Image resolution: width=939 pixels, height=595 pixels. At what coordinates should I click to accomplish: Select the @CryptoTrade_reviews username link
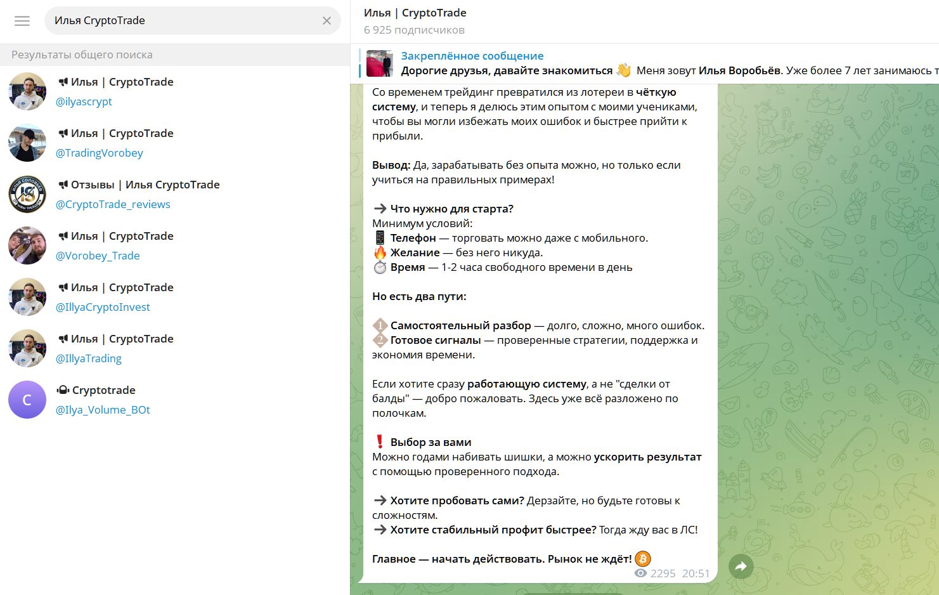pos(113,204)
